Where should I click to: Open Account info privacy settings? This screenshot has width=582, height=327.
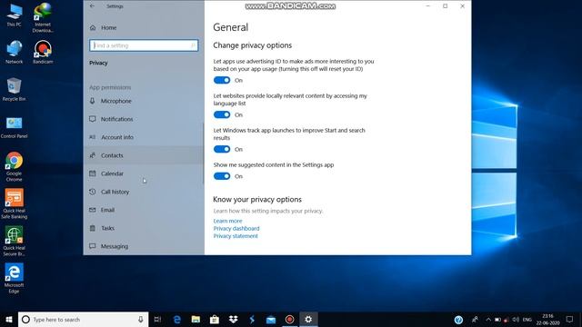[x=144, y=137]
